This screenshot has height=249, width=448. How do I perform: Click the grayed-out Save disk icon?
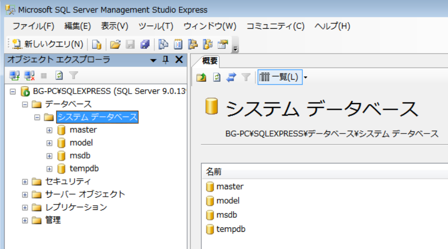tap(130, 44)
